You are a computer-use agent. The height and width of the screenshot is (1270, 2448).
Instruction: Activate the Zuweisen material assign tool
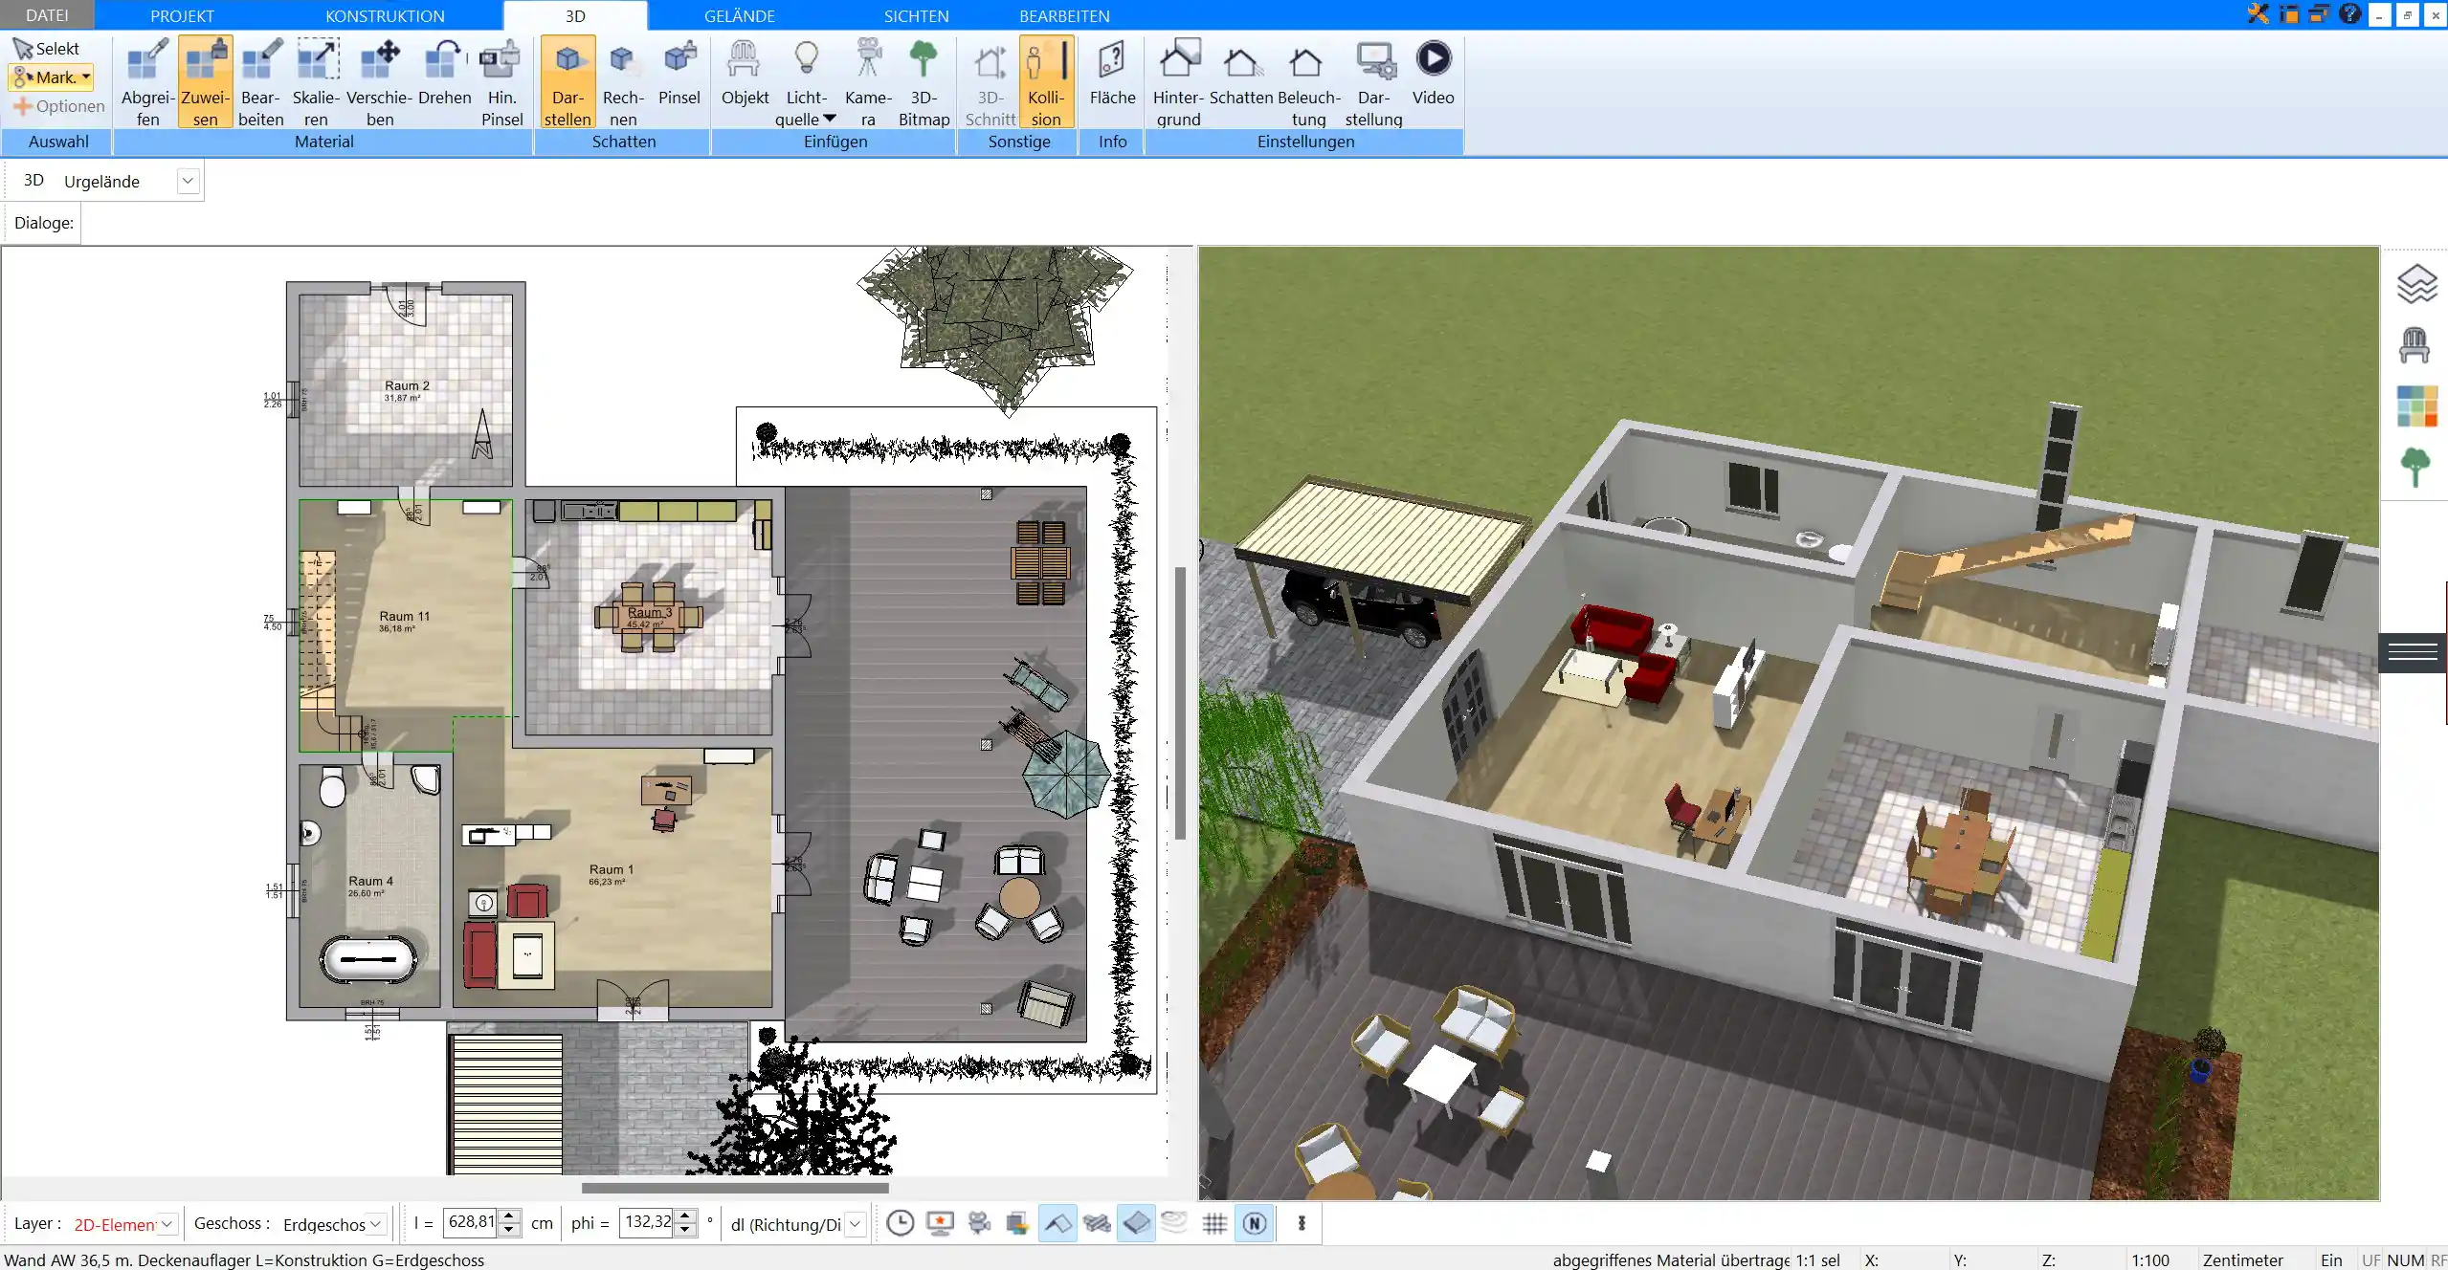tap(205, 82)
